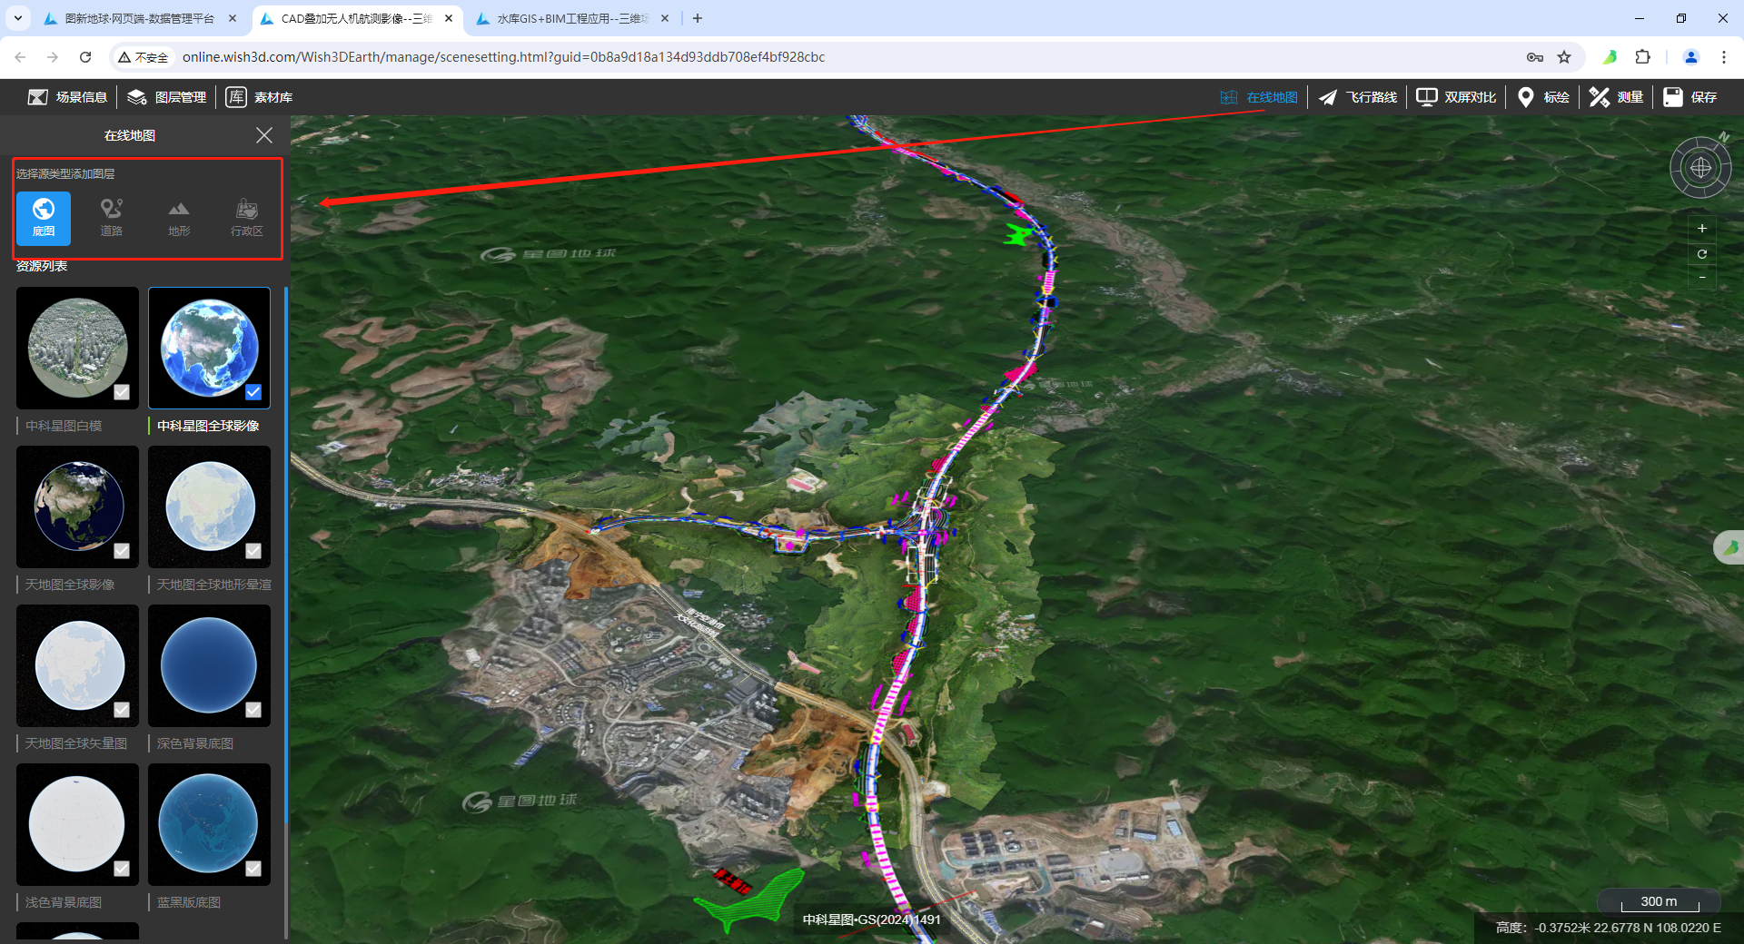This screenshot has width=1744, height=944.
Task: Click the coordinates readout in status bar
Action: 1609,928
